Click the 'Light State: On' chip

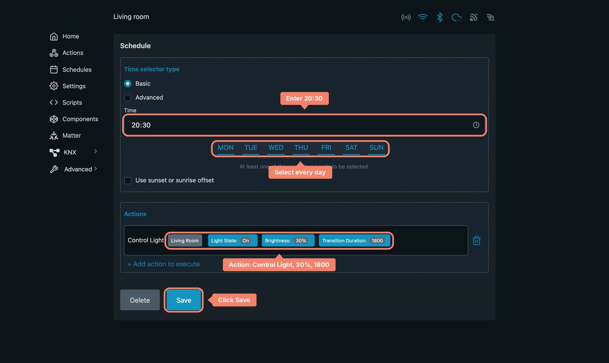coord(233,241)
